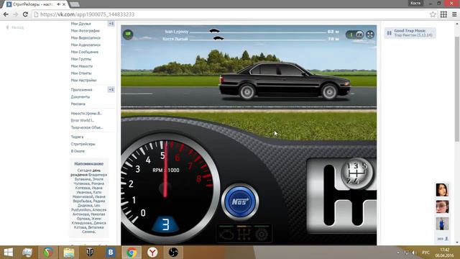Click the РУС language indicator
The height and width of the screenshot is (259, 460).
pyautogui.click(x=425, y=253)
